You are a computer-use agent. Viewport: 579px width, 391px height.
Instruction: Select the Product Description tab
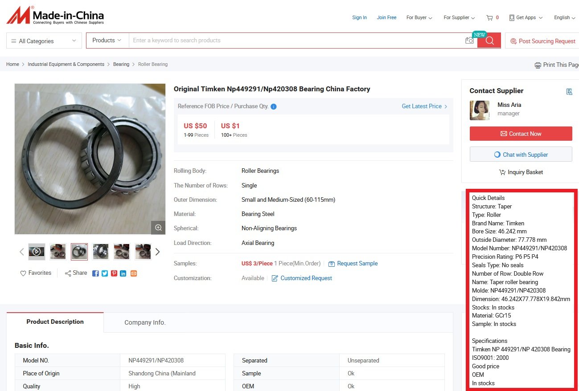[x=55, y=322]
